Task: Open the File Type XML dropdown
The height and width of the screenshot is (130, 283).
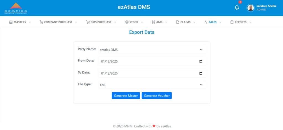Action: click(x=152, y=85)
